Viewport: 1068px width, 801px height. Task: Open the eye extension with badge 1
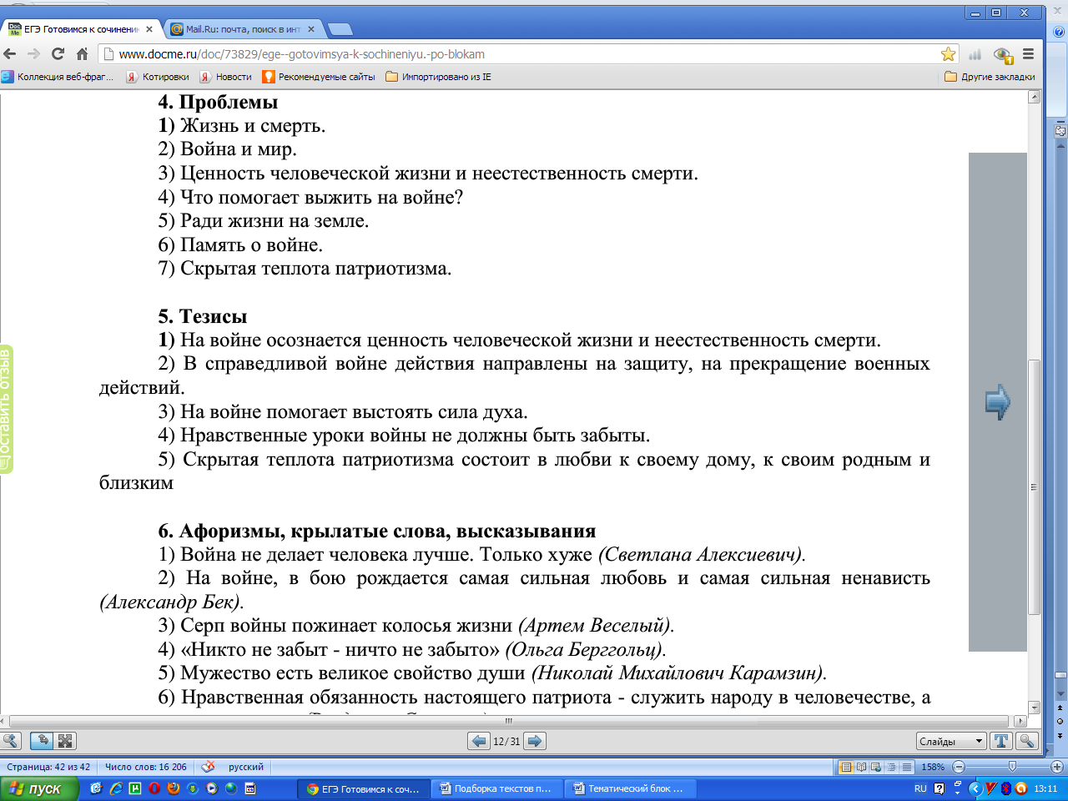1003,55
